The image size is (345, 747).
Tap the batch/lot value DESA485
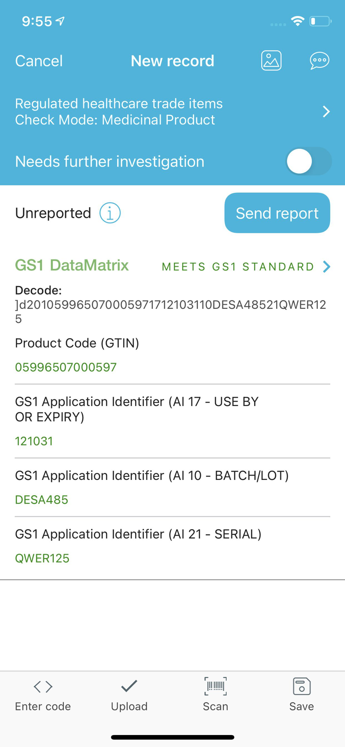tap(41, 500)
